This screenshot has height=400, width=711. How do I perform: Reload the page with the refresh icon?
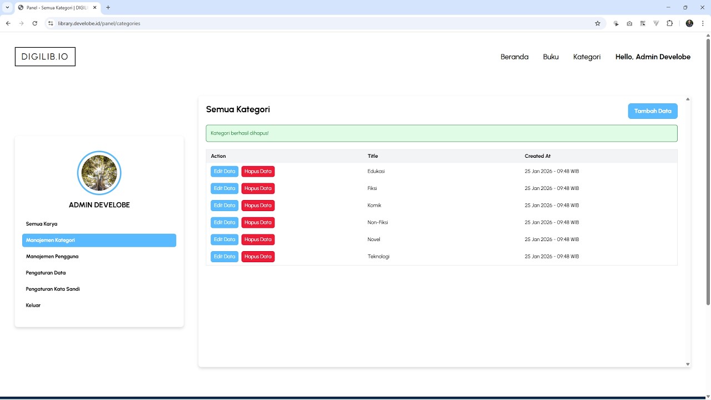click(35, 23)
